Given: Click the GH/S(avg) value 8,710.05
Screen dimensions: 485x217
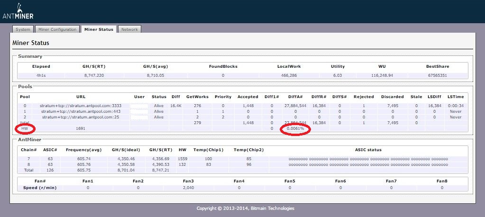Looking at the screenshot, I should pyautogui.click(x=156, y=75).
